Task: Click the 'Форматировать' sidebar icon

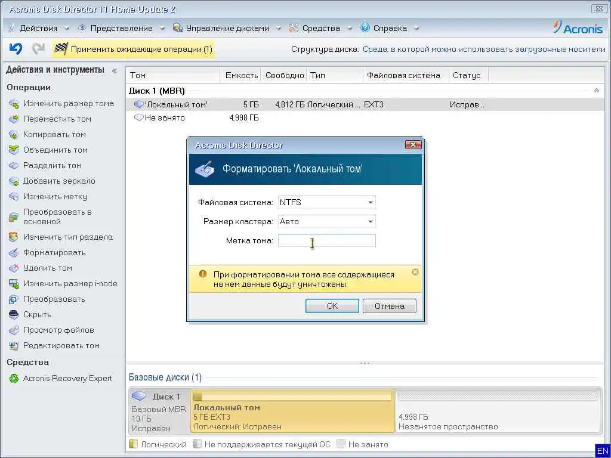Action: [14, 253]
